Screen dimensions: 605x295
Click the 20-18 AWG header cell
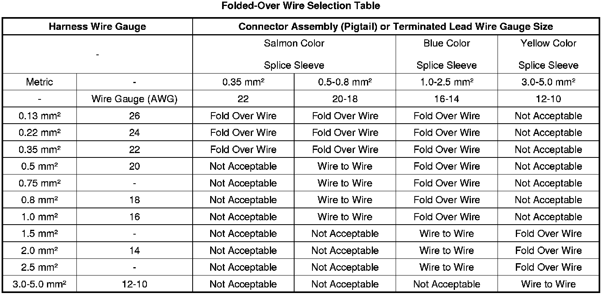click(345, 99)
